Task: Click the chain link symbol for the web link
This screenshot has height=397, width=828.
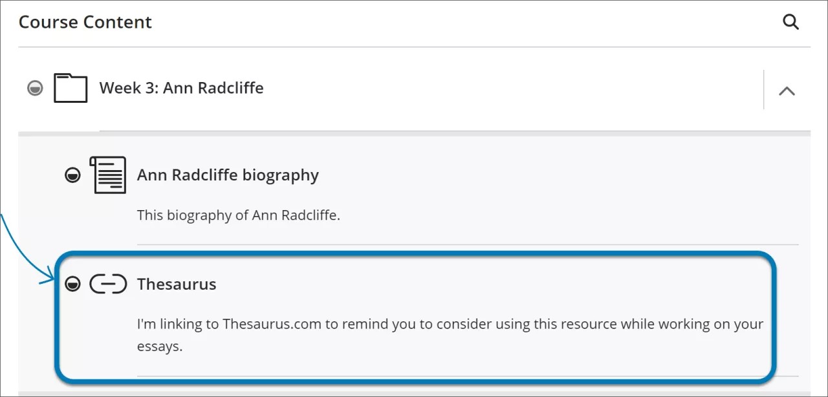Action: coord(108,283)
